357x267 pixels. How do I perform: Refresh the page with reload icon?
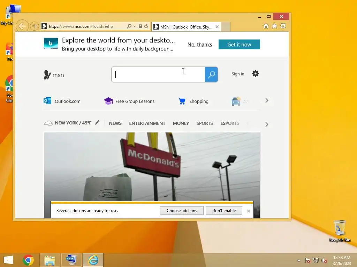[x=146, y=26]
